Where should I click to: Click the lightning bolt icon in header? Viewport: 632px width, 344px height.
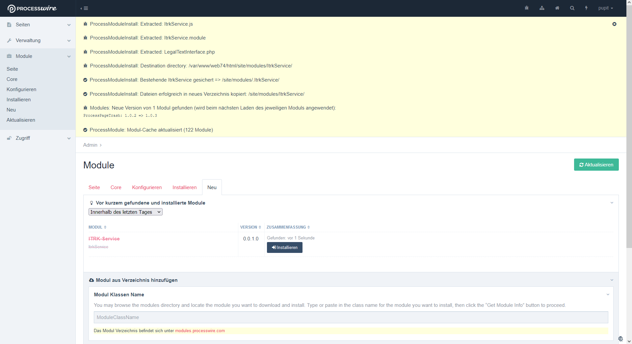(586, 8)
